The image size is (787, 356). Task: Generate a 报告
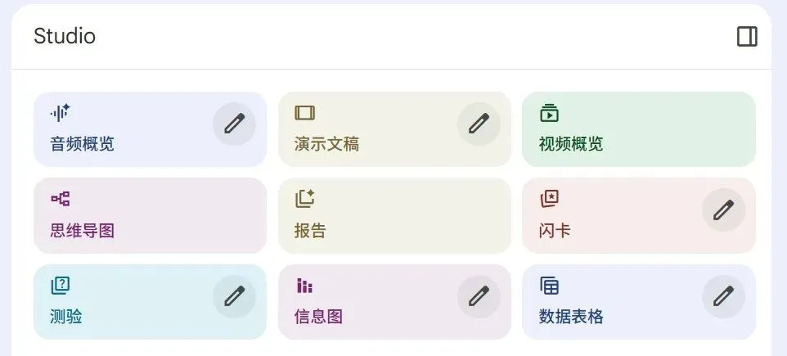click(x=394, y=215)
